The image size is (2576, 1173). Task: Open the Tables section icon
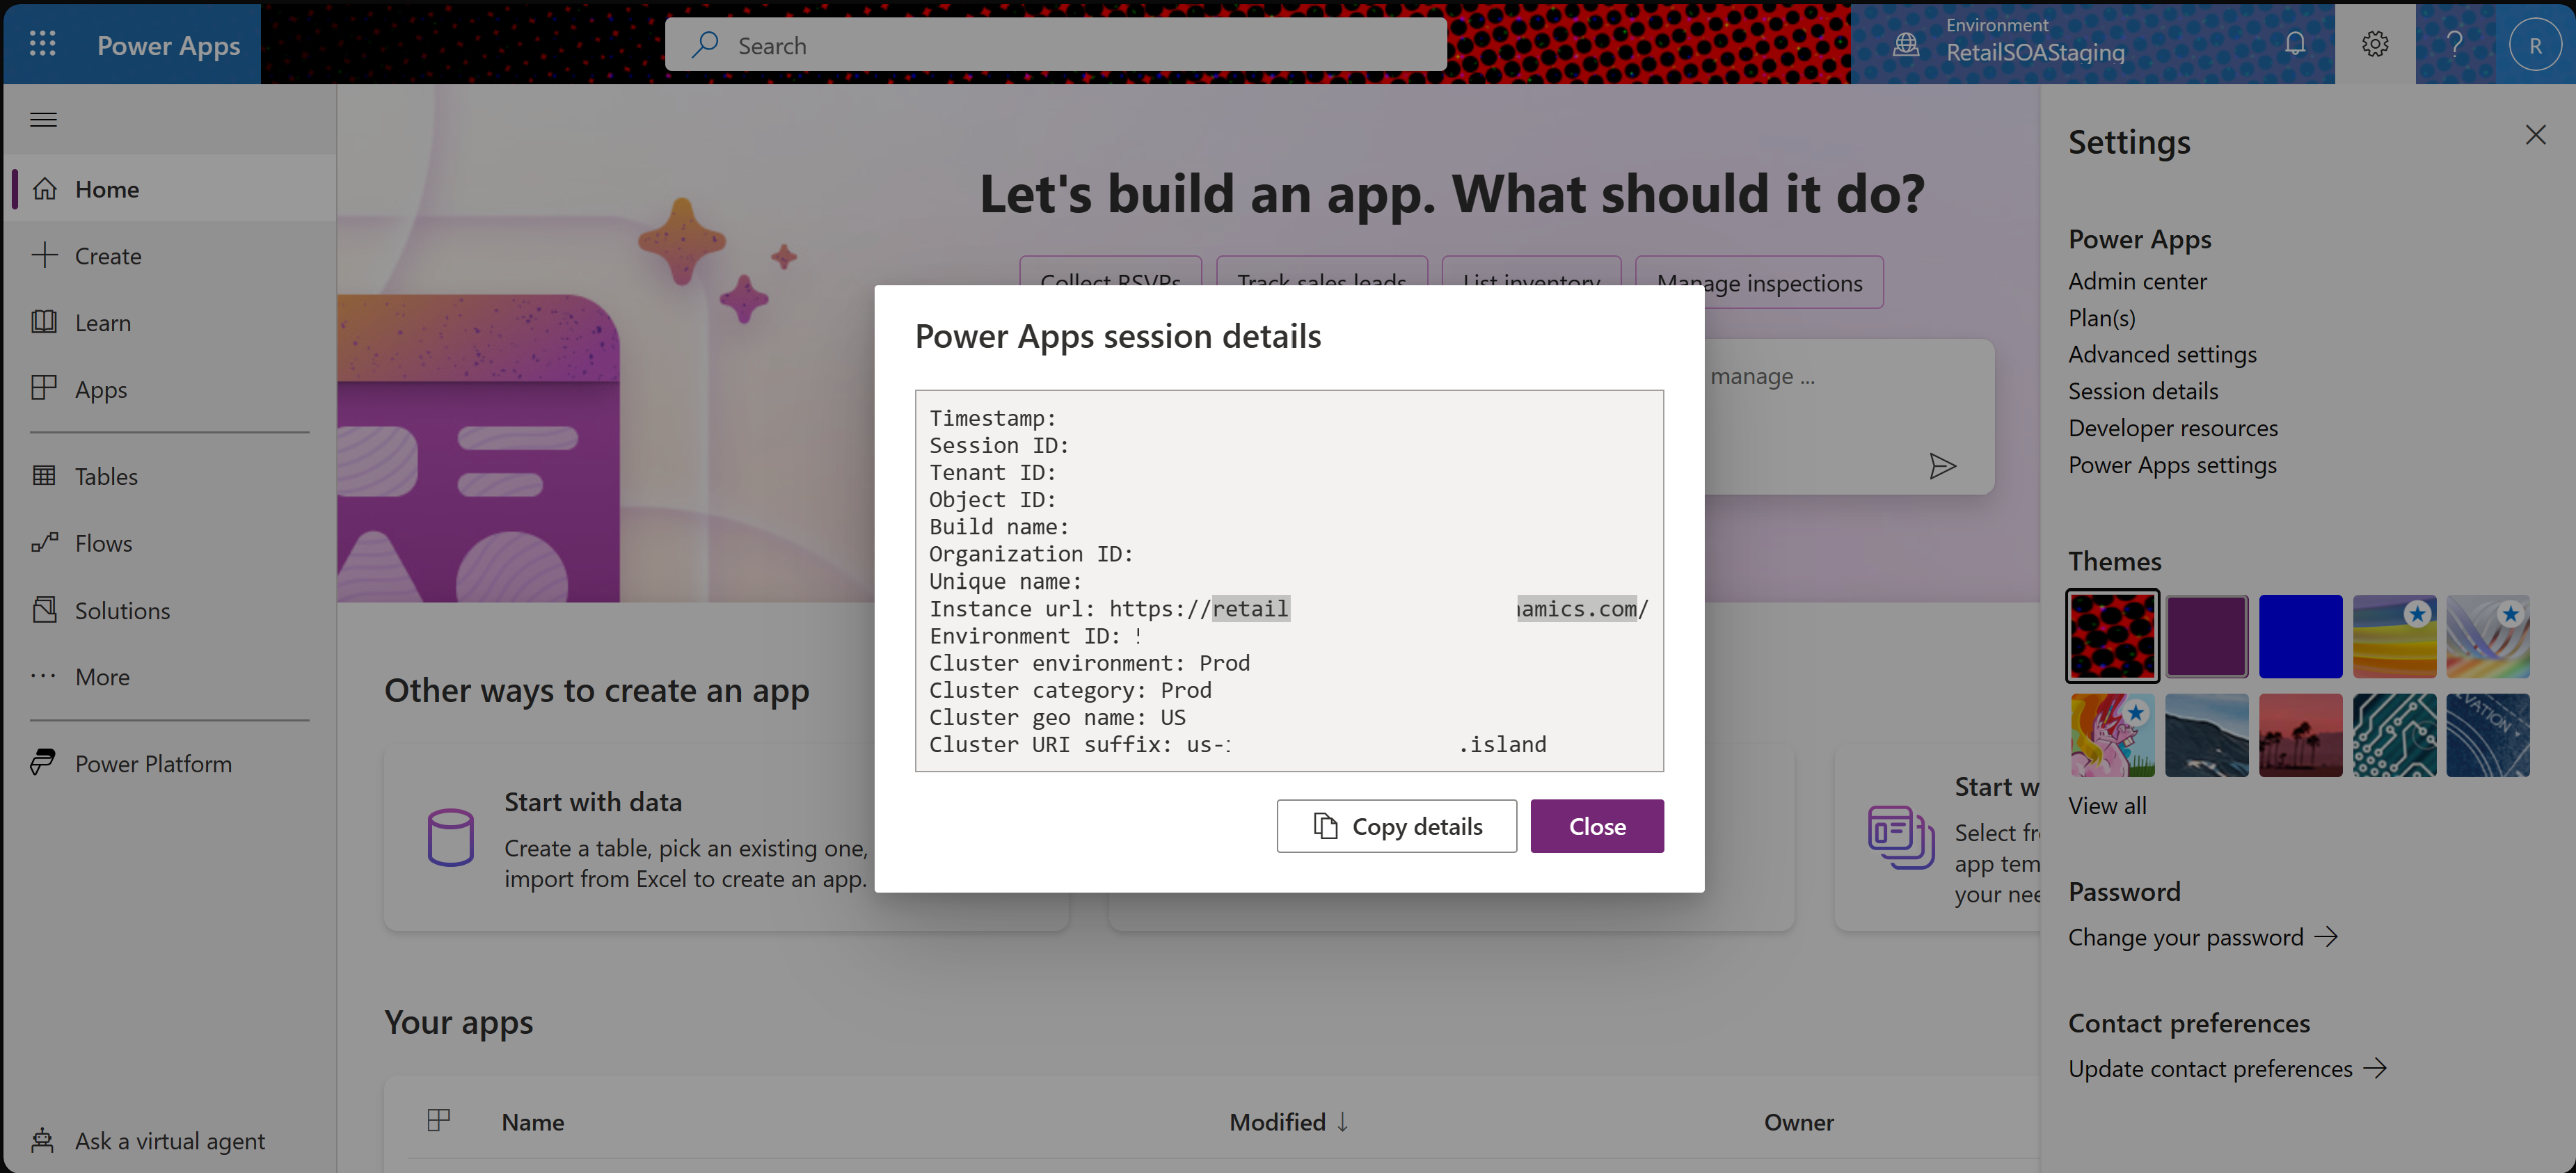(45, 473)
